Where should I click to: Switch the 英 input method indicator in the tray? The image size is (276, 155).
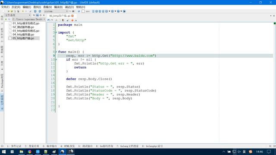pos(244,152)
